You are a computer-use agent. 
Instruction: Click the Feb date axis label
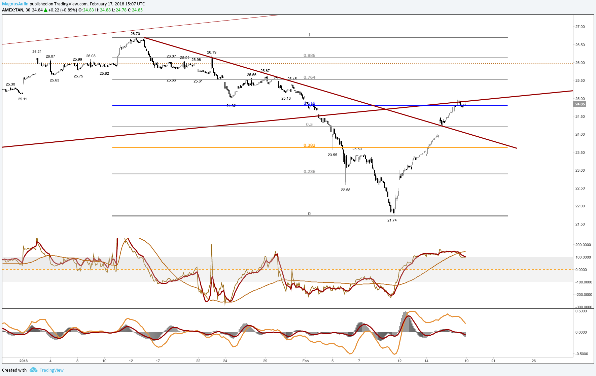(x=306, y=361)
